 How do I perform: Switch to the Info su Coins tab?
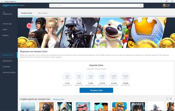pos(42,13)
